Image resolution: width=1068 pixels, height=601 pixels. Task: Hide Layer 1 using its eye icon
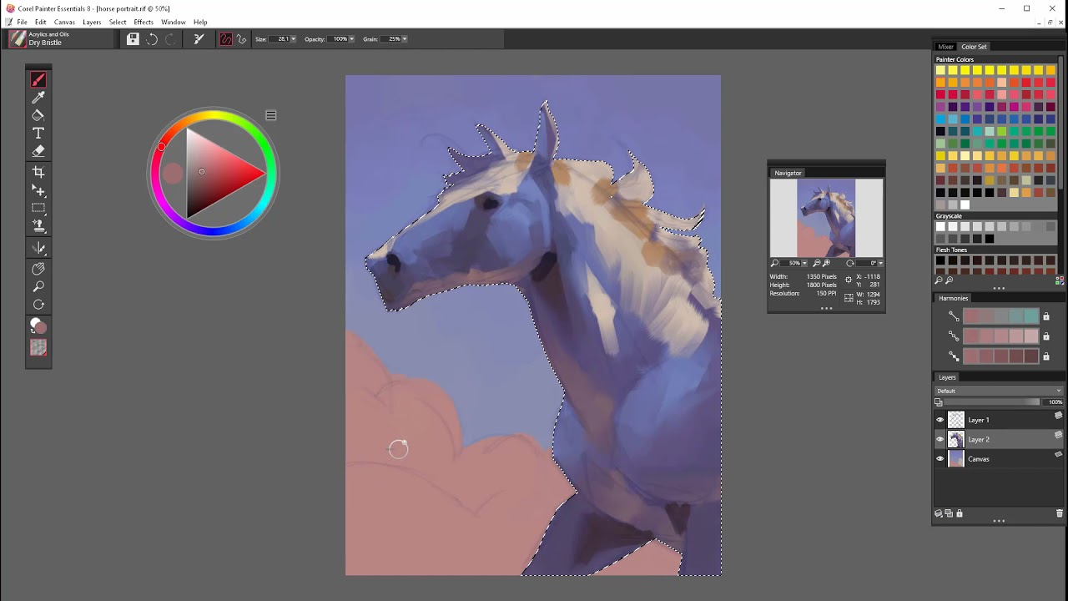940,420
